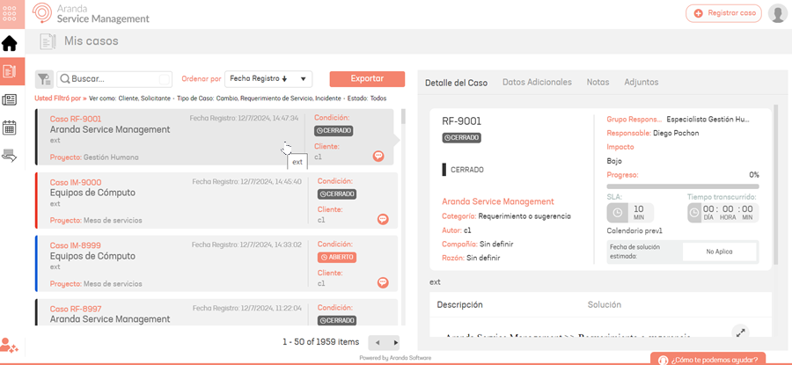Open the ¿Cómo te podemos ayudar? button

708,360
